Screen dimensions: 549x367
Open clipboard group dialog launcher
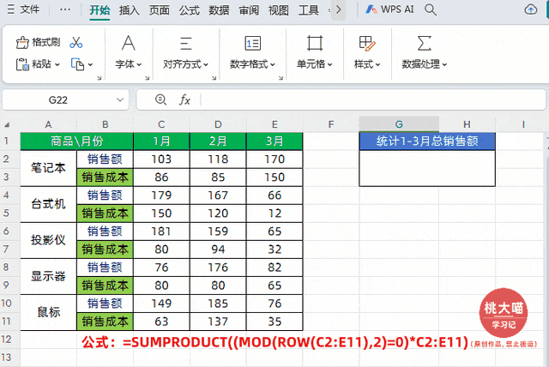(100, 78)
